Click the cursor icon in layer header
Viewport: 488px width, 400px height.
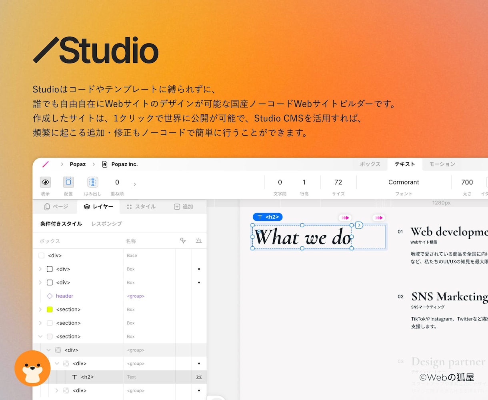(183, 240)
